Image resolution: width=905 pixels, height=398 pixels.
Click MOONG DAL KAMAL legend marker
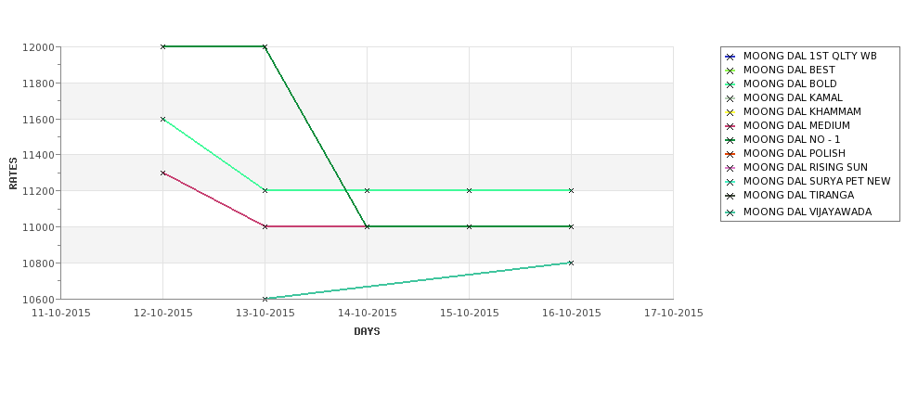(730, 98)
